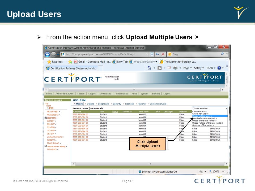Screen dimensions: 255x191
Task: Click Performance in the site navigation bar
Action: pyautogui.click(x=121, y=94)
